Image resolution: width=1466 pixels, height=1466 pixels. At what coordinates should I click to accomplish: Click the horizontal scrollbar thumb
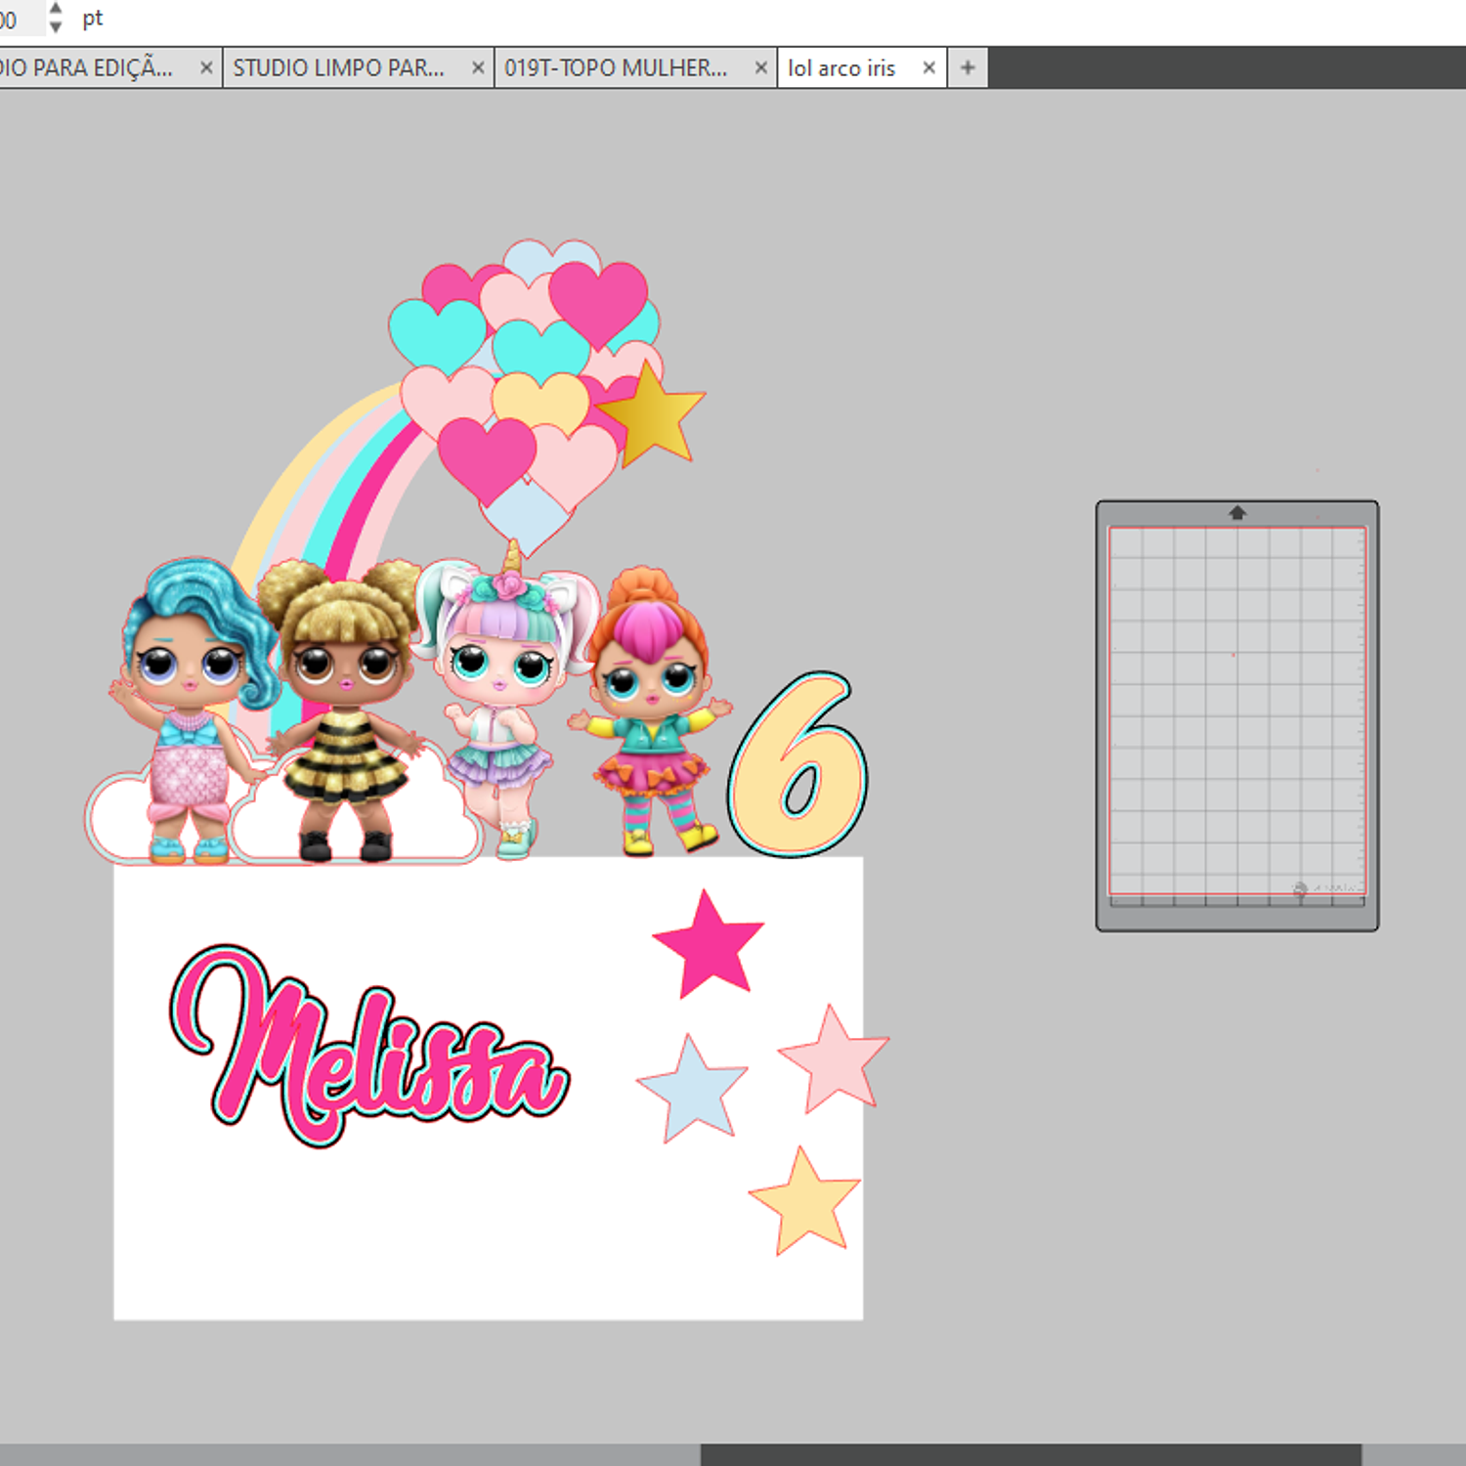click(1030, 1454)
